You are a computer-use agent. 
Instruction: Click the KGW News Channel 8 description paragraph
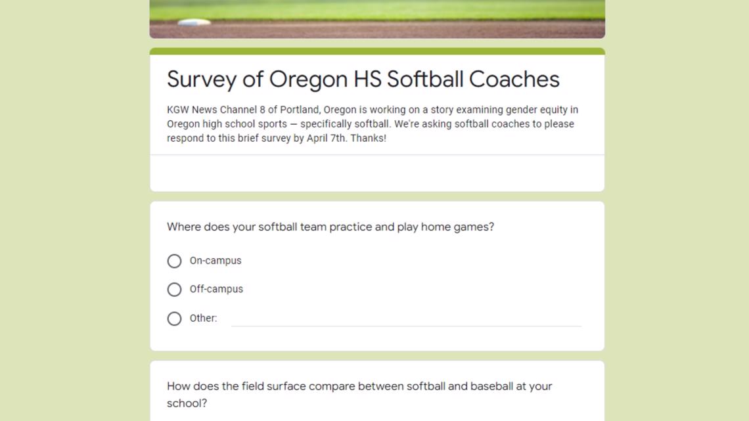[x=373, y=123]
